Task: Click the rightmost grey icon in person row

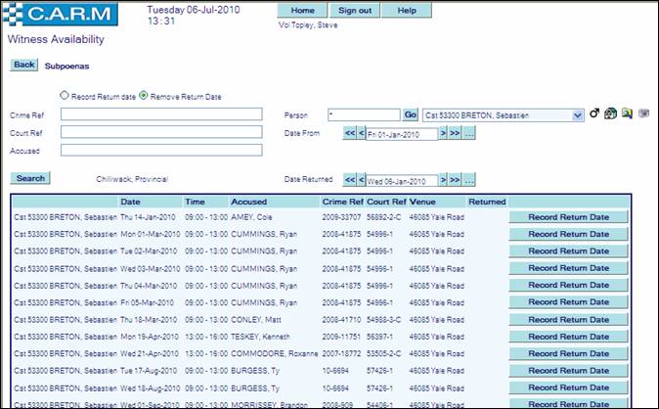Action: (643, 114)
